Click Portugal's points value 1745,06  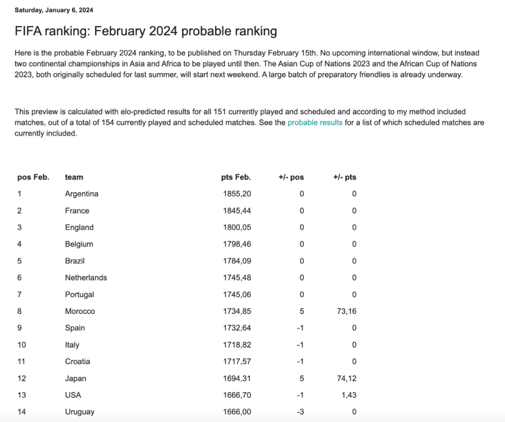coord(237,294)
